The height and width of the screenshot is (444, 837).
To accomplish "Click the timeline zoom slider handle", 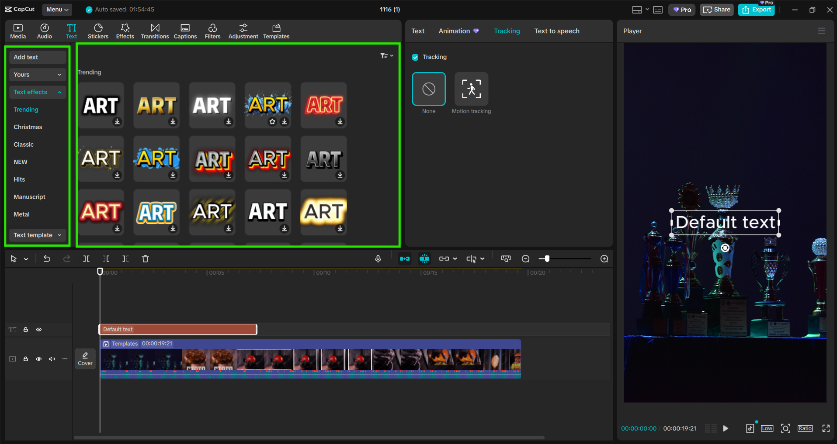I will [547, 259].
